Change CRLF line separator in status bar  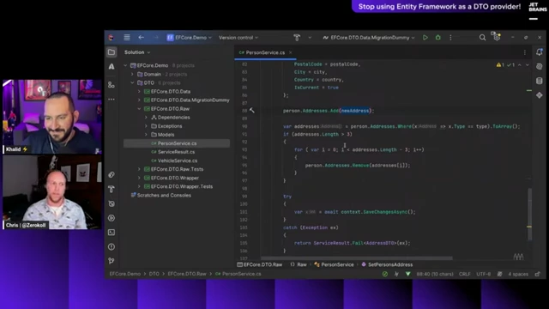pyautogui.click(x=465, y=274)
